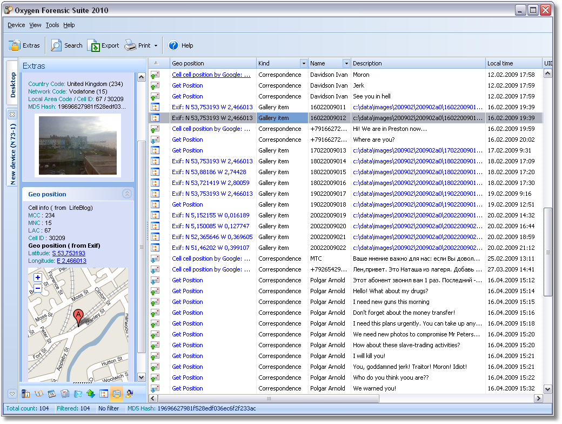The height and width of the screenshot is (424, 562).
Task: Click first Cell cell position by Google link
Action: [x=211, y=75]
